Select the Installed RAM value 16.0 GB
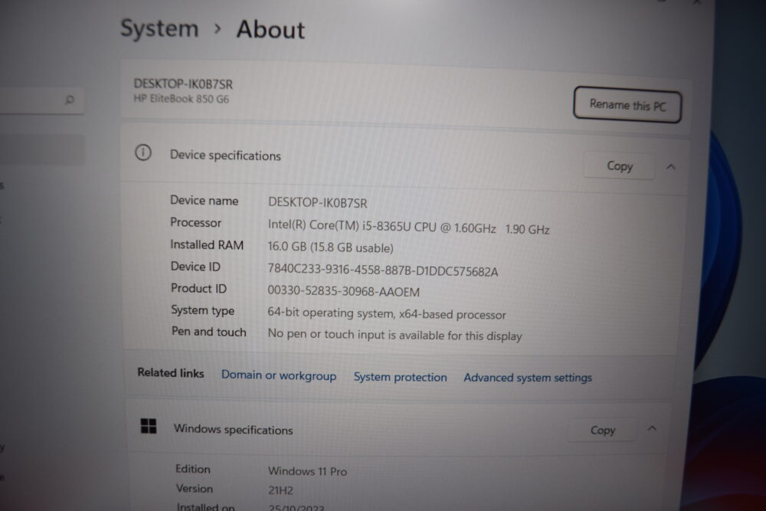The width and height of the screenshot is (766, 511). [x=330, y=247]
